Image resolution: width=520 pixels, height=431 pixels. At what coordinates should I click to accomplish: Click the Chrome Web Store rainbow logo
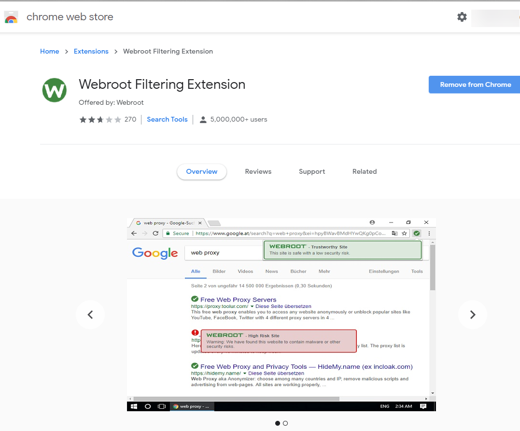point(11,17)
